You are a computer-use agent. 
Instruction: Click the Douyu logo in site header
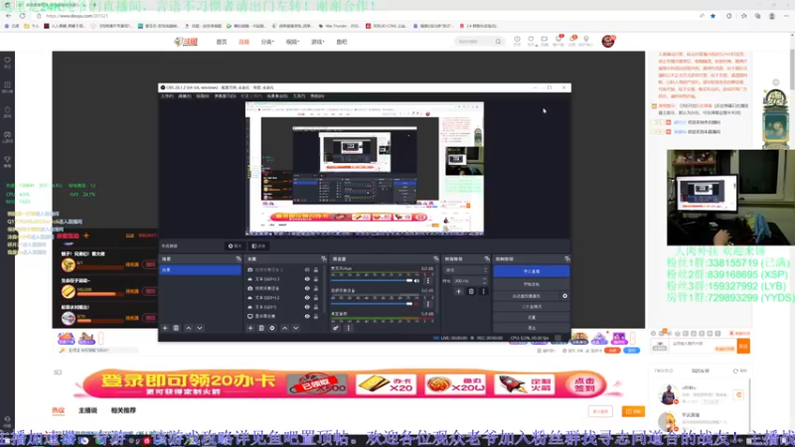(x=186, y=42)
